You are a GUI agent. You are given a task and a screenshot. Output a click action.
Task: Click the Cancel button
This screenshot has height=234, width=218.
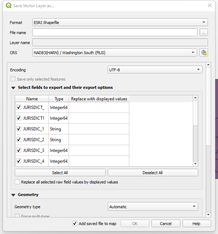click(x=166, y=224)
